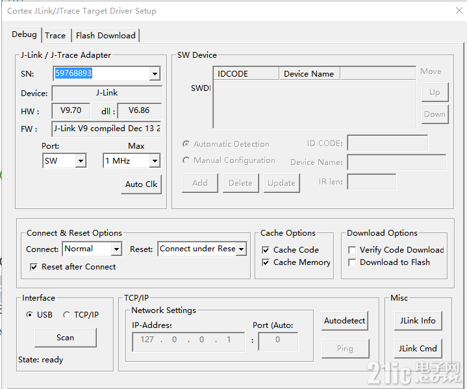
Task: Expand the SN serial number dropdown
Action: pyautogui.click(x=155, y=73)
